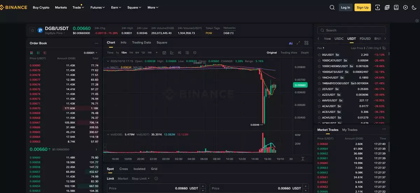Switch to the Trading Data tab
This screenshot has width=420, height=193.
pos(141,43)
